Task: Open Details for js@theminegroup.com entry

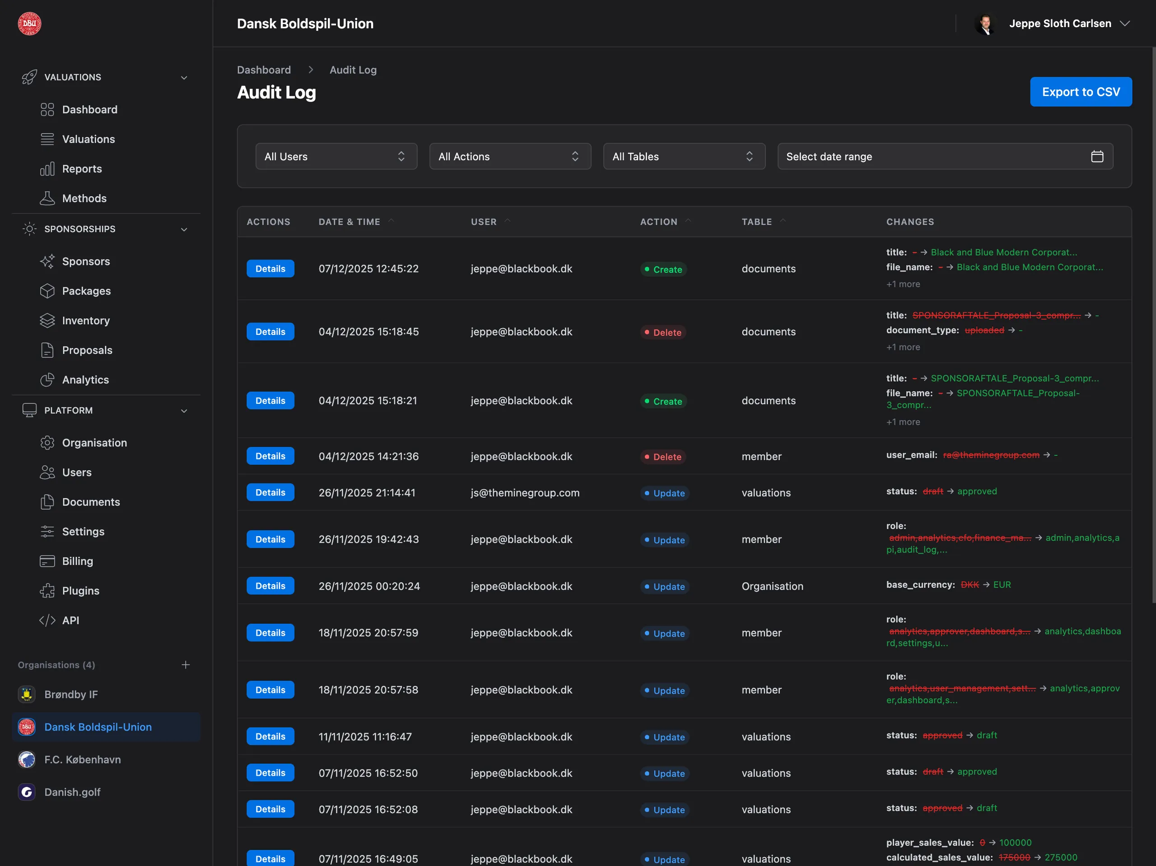Action: (270, 492)
